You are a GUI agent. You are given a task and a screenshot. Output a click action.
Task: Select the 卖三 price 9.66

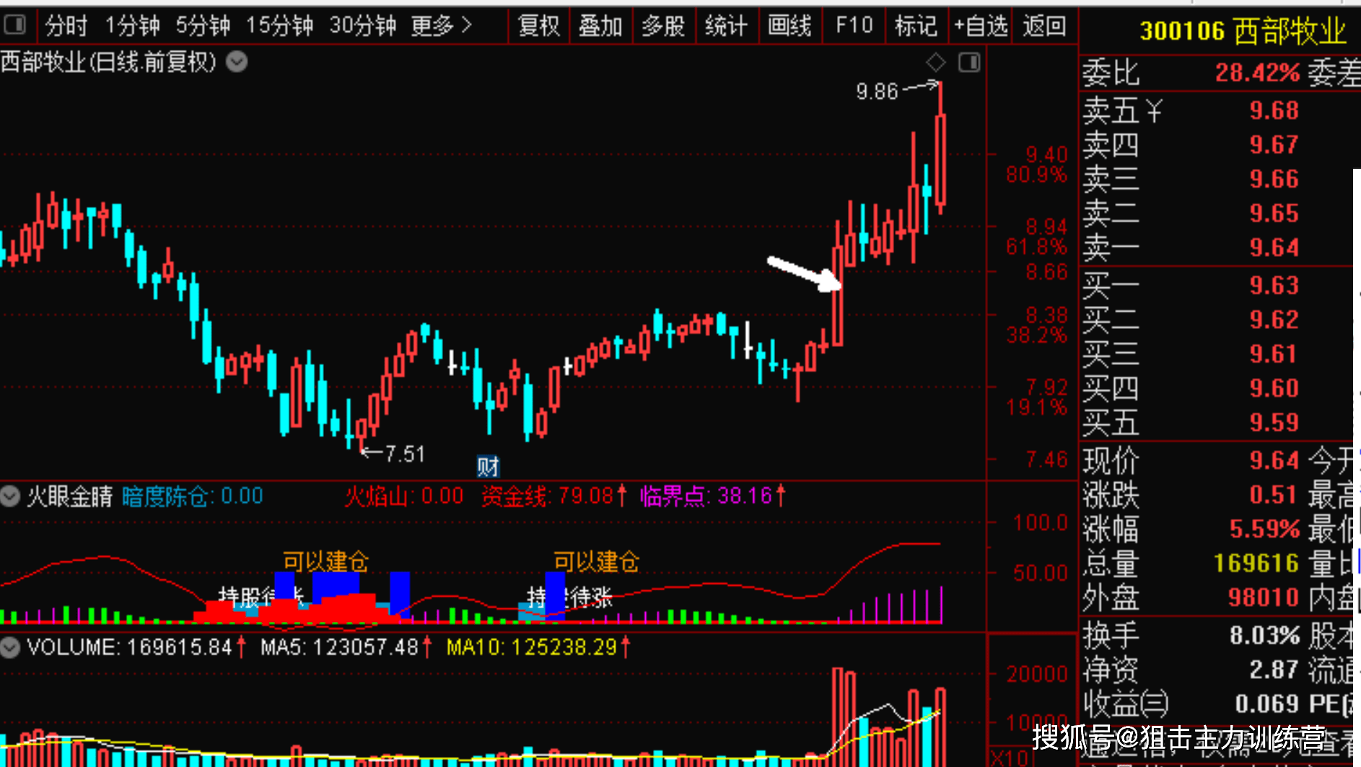[x=1274, y=179]
